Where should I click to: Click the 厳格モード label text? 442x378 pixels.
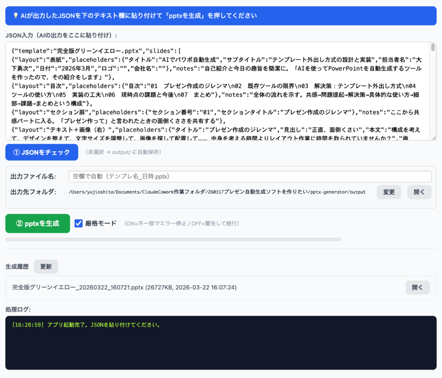coord(101,224)
